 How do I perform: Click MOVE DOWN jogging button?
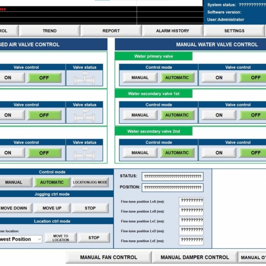click(16, 208)
